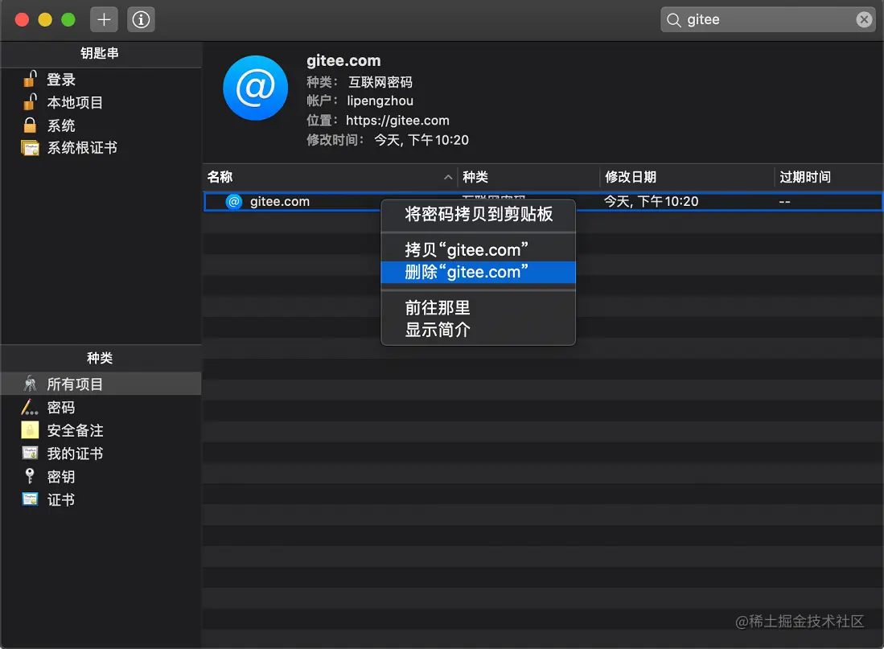This screenshot has height=649, width=884.
Task: Click the sort arrow in 名称 column
Action: [448, 177]
